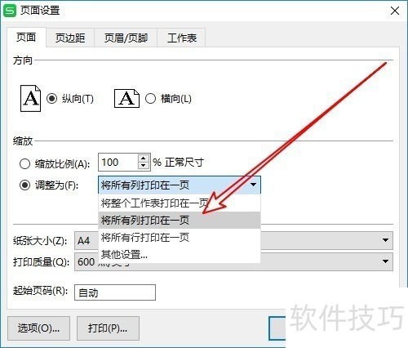The image size is (408, 348).
Task: Switch to the 页边距 tab
Action: 70,38
